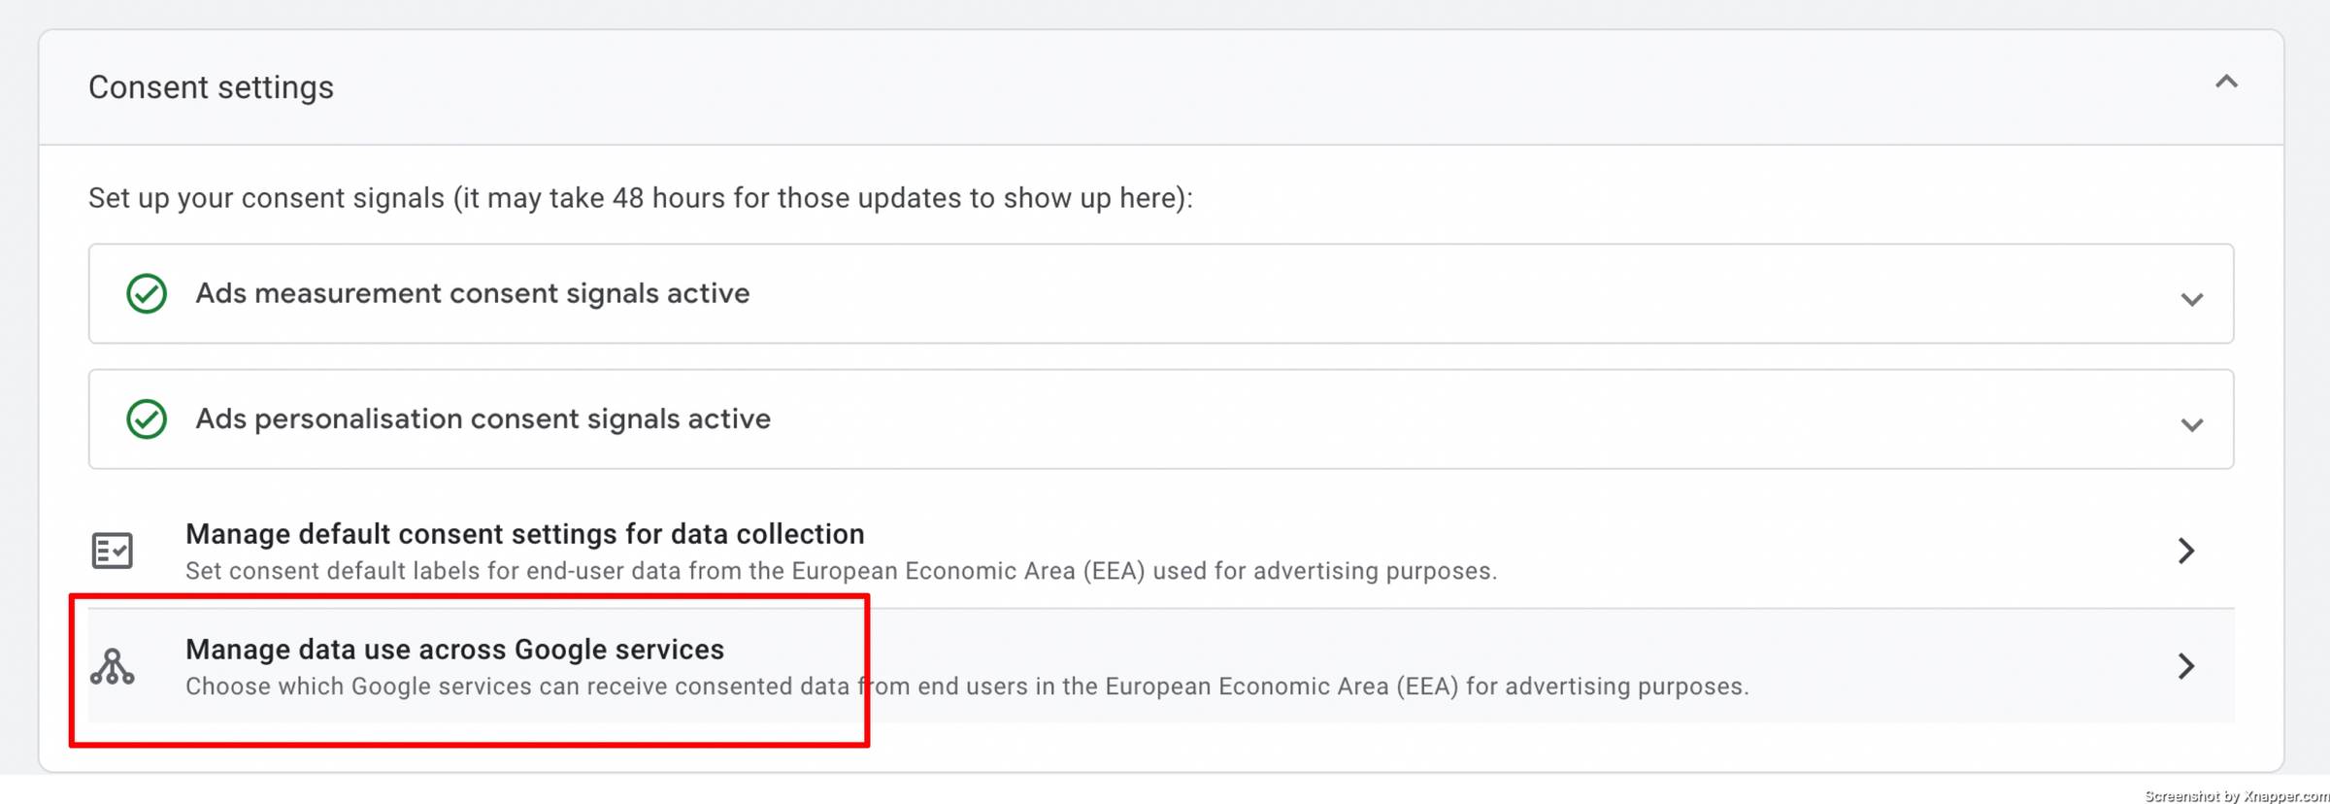Open Manage default consent settings arrow
This screenshot has height=804, width=2330.
point(2185,551)
